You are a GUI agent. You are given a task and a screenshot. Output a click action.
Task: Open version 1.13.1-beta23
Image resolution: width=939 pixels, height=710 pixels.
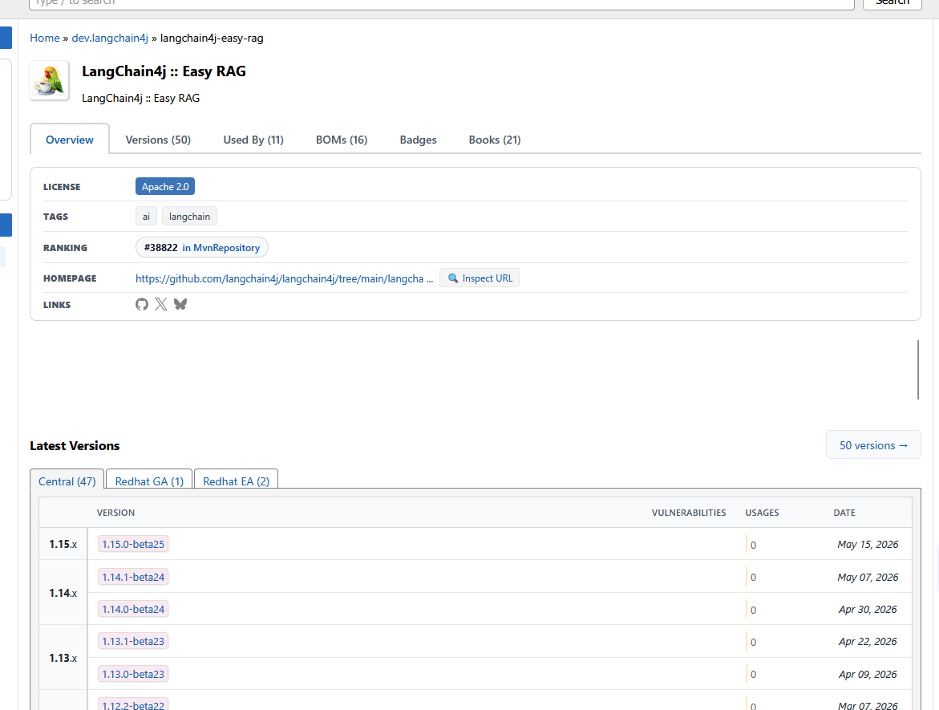(133, 641)
